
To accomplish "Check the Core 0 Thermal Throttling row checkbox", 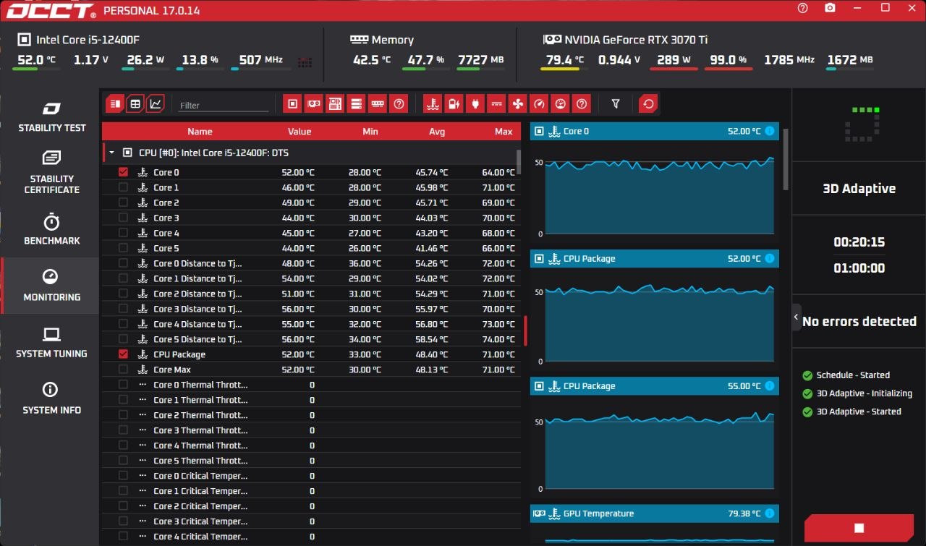I will pos(123,385).
